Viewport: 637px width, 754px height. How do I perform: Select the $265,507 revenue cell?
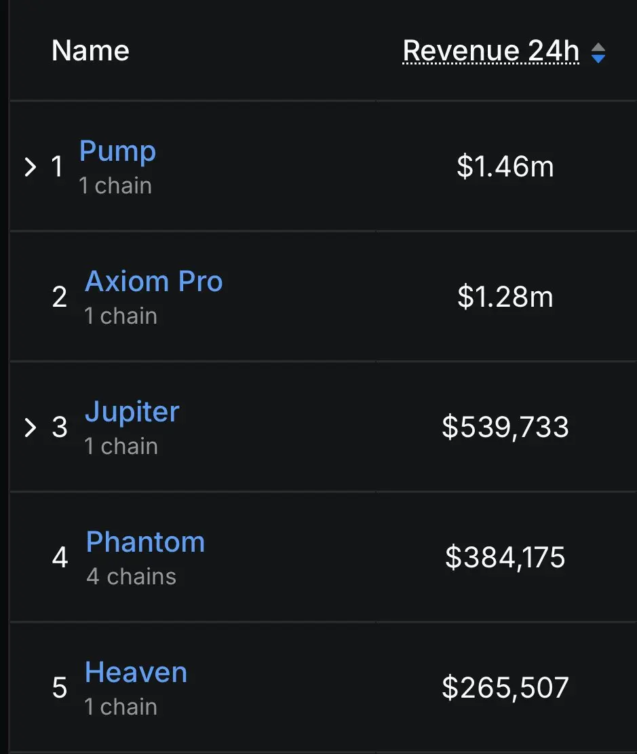point(505,687)
